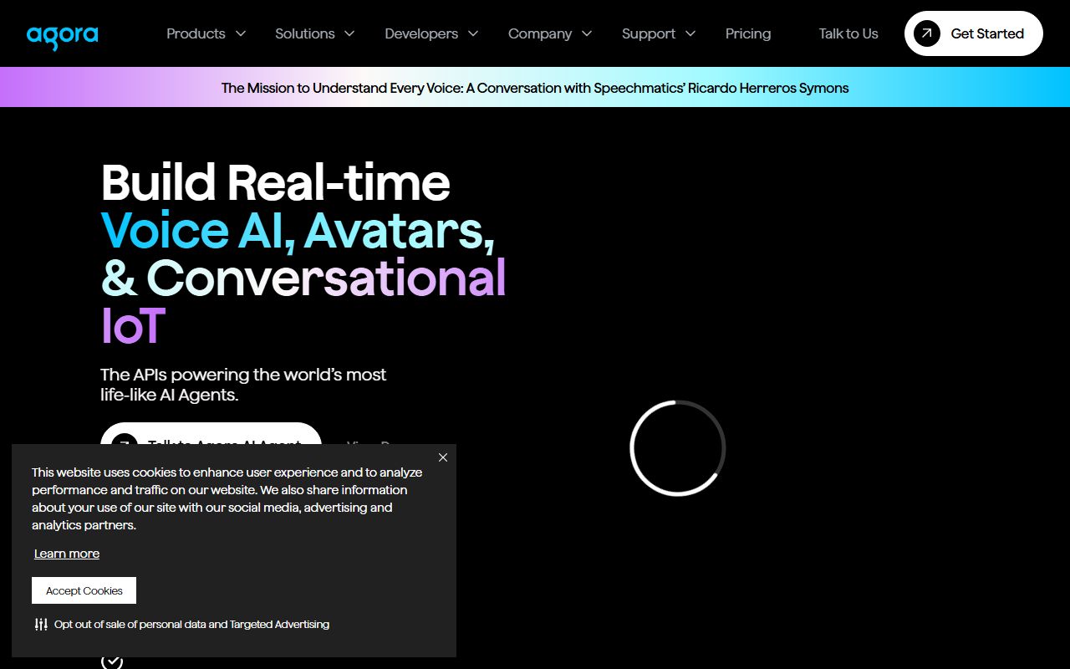
Task: Click the Talk to Agora AI Agent button
Action: [x=211, y=435]
